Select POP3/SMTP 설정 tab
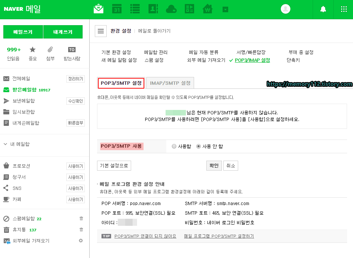 click(x=121, y=83)
